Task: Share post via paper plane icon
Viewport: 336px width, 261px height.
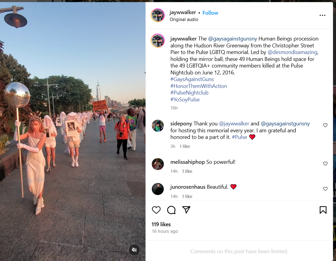Action: click(186, 210)
